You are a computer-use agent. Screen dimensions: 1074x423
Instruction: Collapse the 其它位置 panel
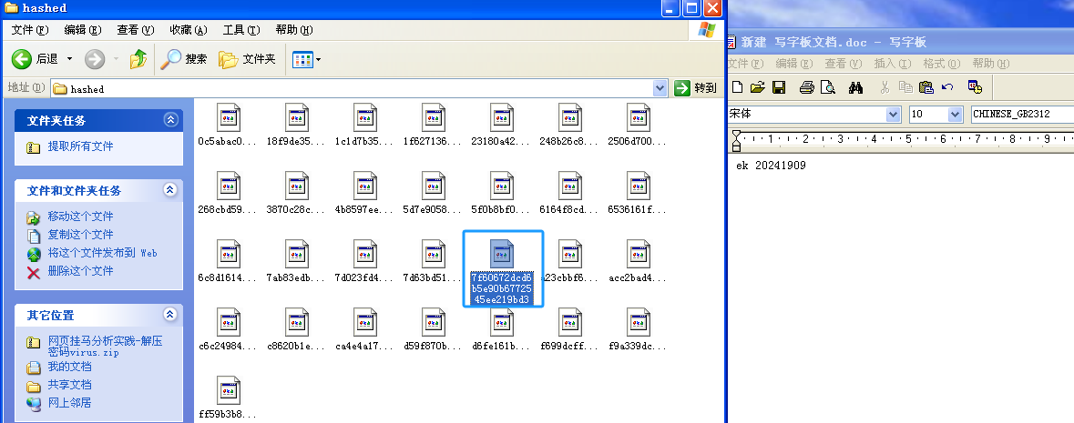(x=169, y=315)
